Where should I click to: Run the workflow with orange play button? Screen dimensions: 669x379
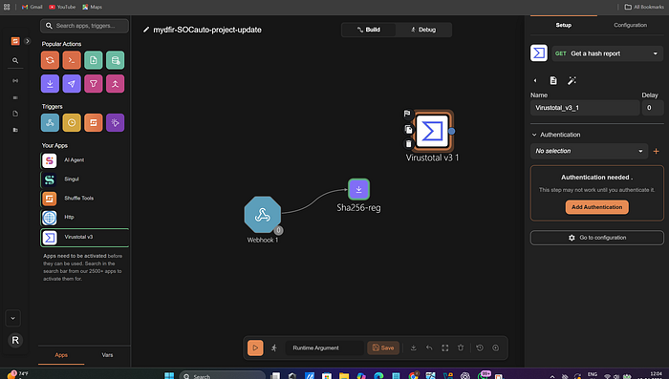pyautogui.click(x=255, y=347)
